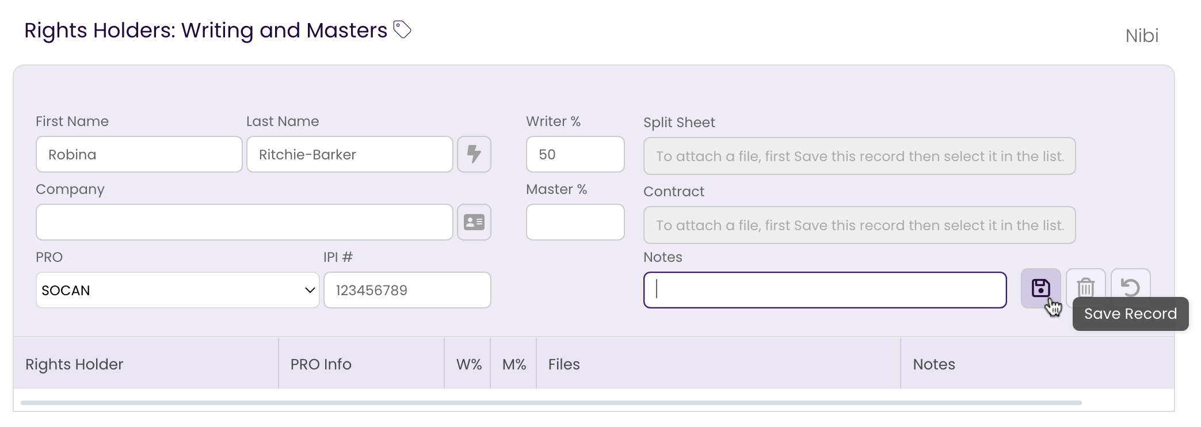This screenshot has height=427, width=1201.
Task: Click the Save Record floppy disk icon
Action: (1040, 288)
